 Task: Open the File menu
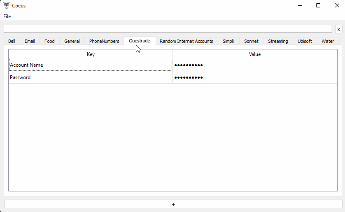7,16
